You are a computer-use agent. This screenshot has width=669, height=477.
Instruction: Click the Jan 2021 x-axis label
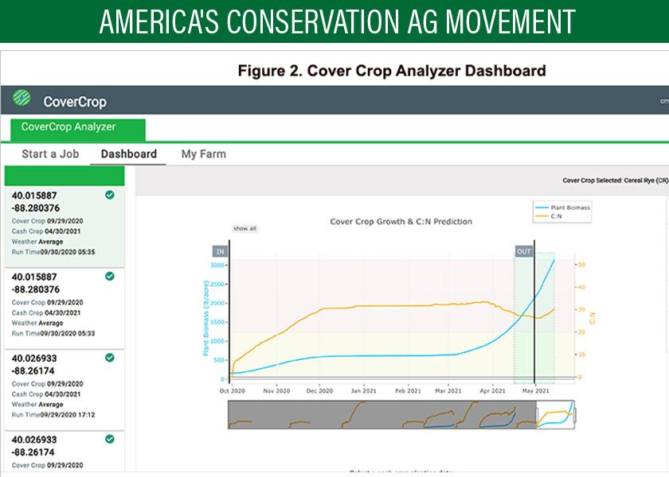[363, 390]
